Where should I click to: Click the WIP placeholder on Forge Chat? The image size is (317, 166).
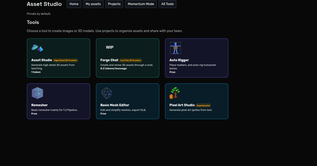110,47
